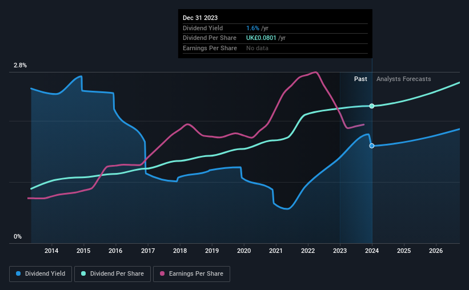This screenshot has height=290, width=469.
Task: Click the 2026 x-axis label
Action: pos(436,251)
